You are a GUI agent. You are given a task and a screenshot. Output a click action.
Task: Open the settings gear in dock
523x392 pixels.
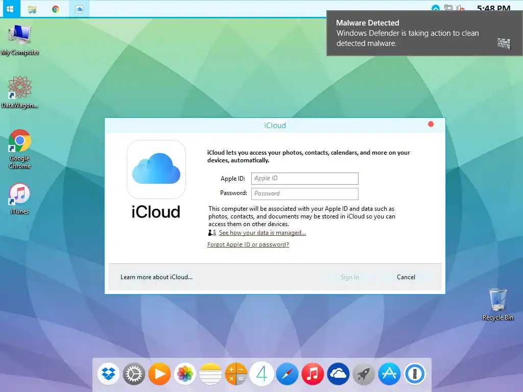pos(134,374)
